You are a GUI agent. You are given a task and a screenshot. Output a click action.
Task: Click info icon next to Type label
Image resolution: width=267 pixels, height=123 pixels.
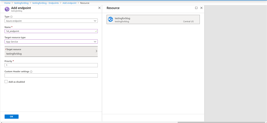pyautogui.click(x=11, y=17)
